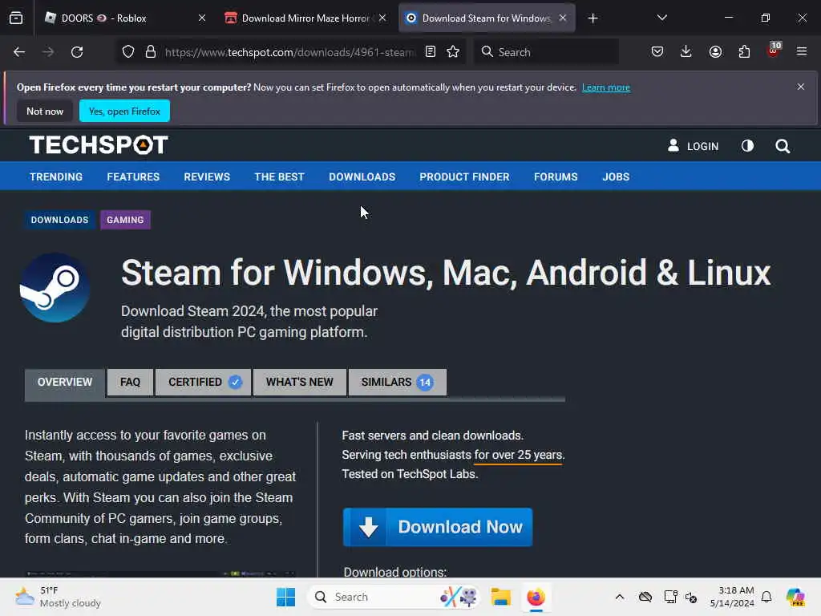The image size is (821, 616).
Task: Click the DOWNLOADS breadcrumb tag
Action: click(59, 220)
